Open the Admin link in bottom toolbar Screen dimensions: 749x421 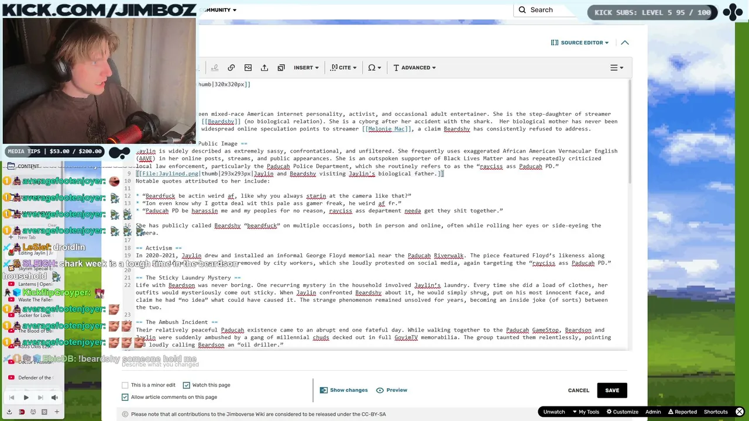pyautogui.click(x=653, y=412)
